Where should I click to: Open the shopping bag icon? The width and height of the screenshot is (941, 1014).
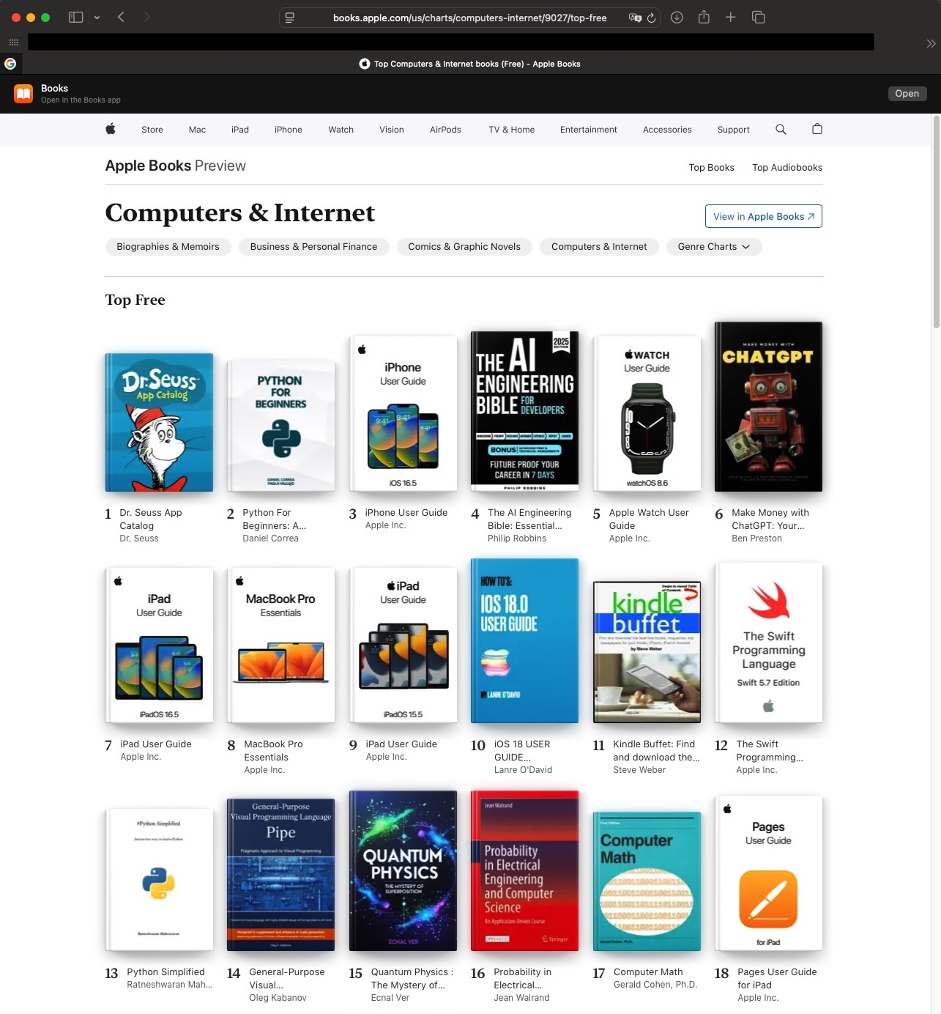pyautogui.click(x=817, y=129)
